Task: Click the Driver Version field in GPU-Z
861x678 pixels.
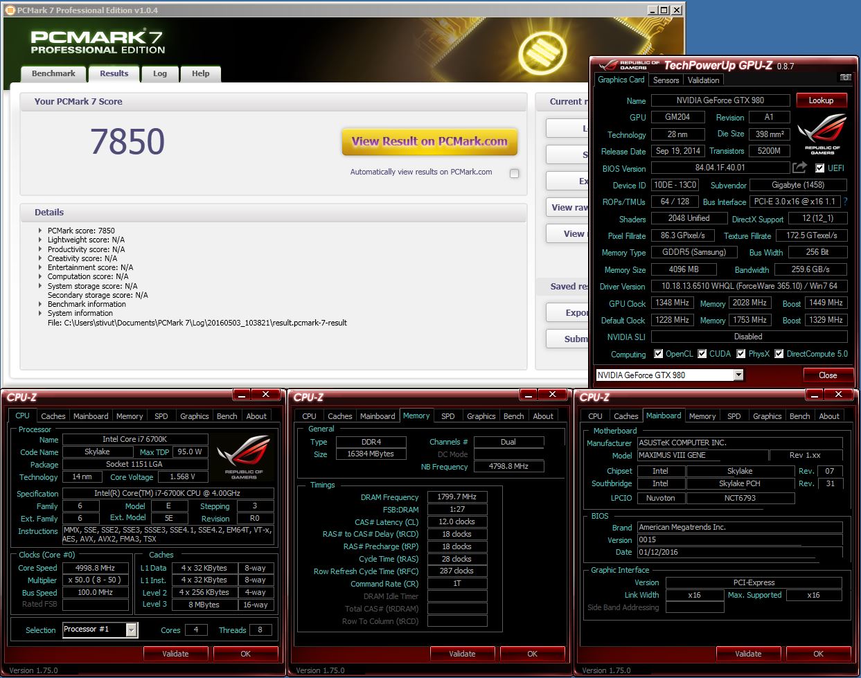Action: tap(749, 286)
